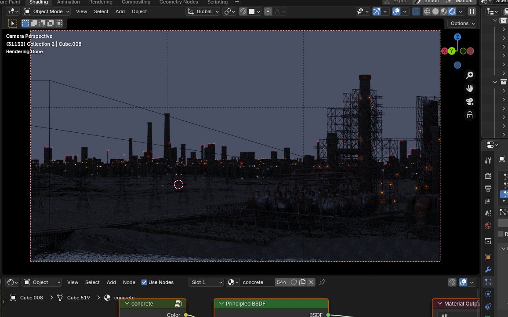
Task: Toggle viewport overlays button
Action: [396, 12]
